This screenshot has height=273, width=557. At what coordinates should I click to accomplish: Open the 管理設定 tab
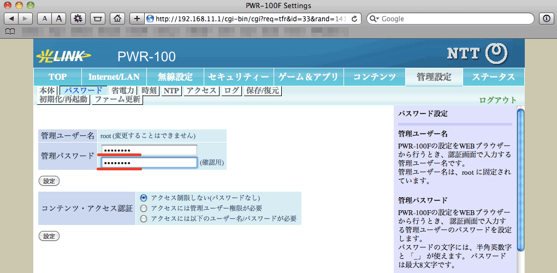(434, 77)
